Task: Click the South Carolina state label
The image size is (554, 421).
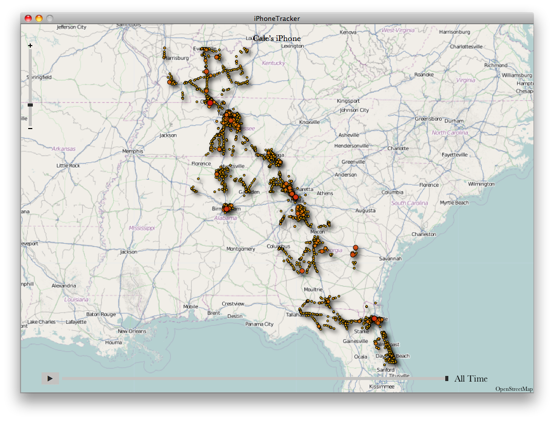Action: pos(409,203)
